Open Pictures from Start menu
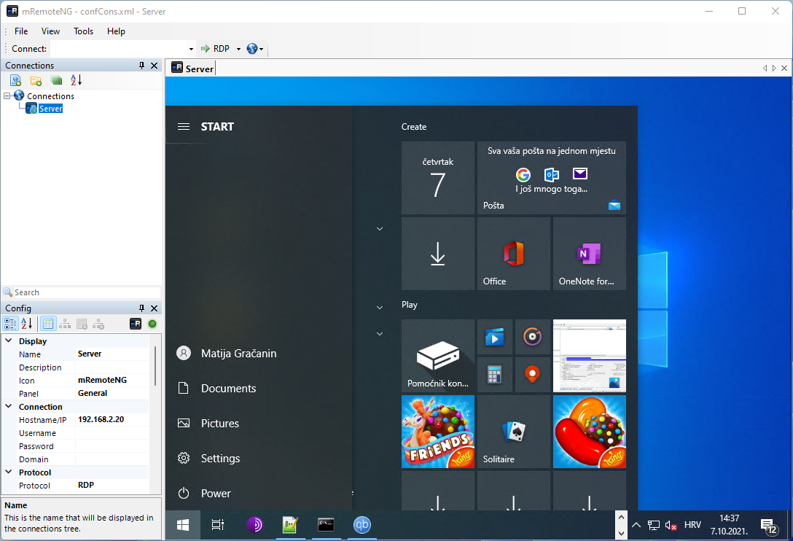The height and width of the screenshot is (541, 793). (x=207, y=423)
